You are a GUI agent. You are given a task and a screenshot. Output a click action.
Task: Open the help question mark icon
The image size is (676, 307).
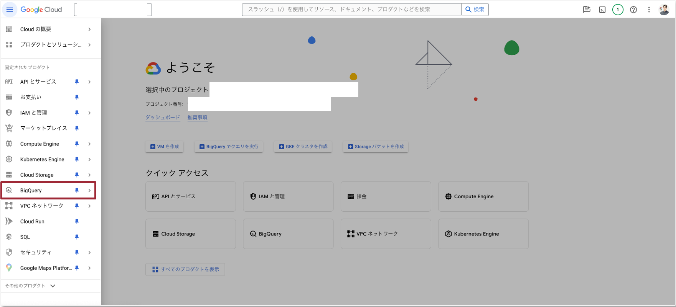pos(633,10)
